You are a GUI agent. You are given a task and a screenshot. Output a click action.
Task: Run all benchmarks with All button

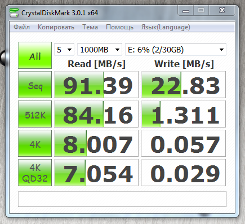coord(35,55)
